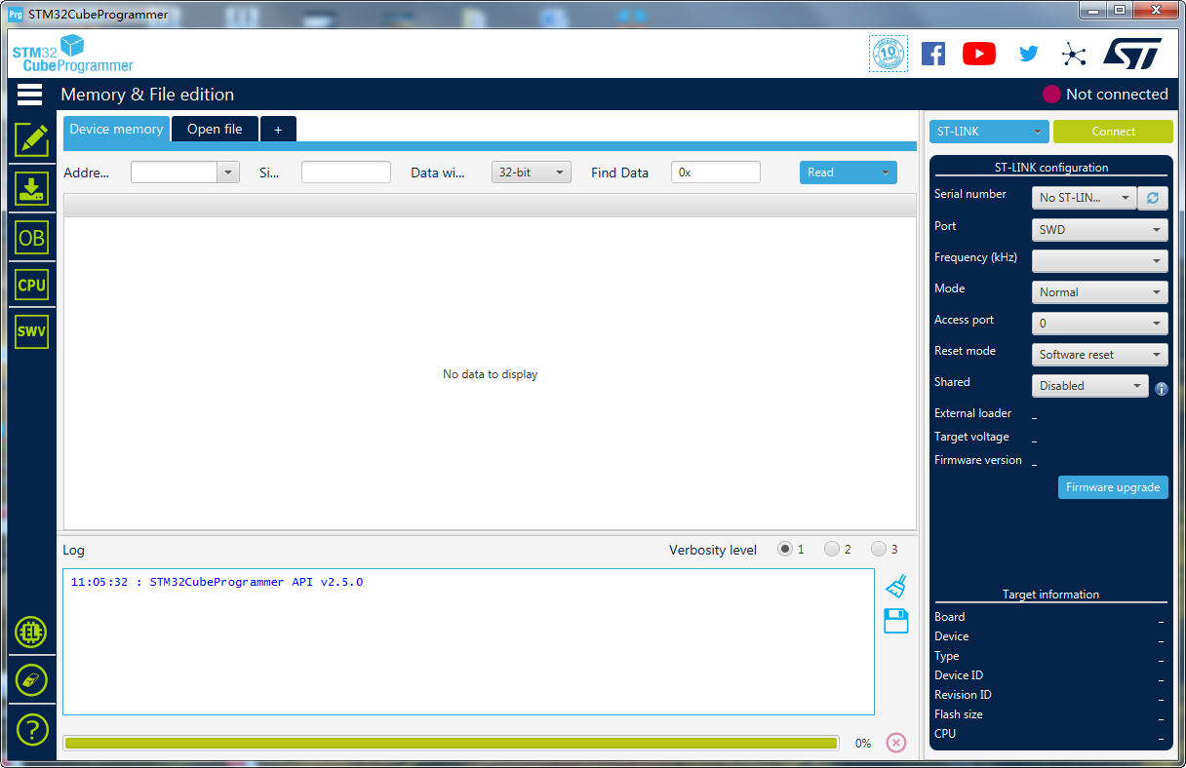Open the ST community network icon
This screenshot has height=768, width=1186.
(1074, 54)
